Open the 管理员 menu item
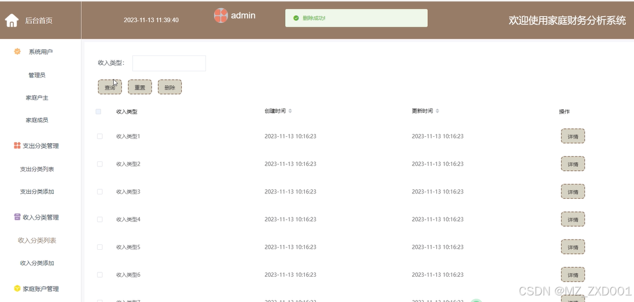Screen dimensions: 634x302 [x=37, y=75]
